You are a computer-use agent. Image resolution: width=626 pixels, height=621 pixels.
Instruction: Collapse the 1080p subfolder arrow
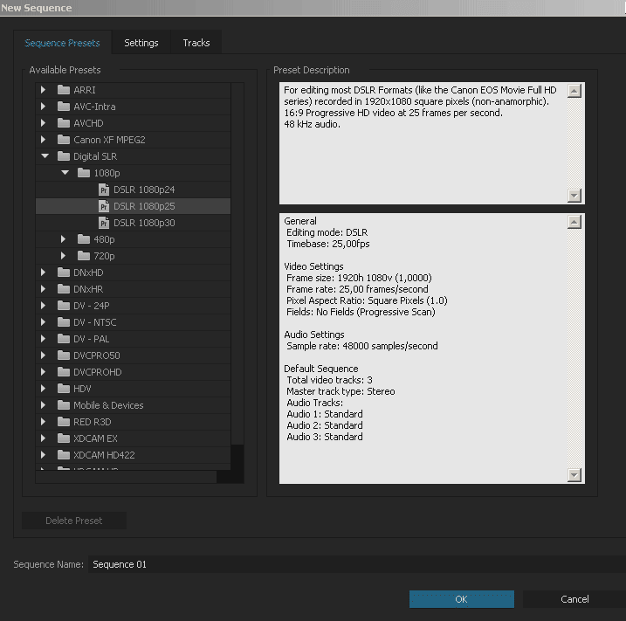point(65,173)
